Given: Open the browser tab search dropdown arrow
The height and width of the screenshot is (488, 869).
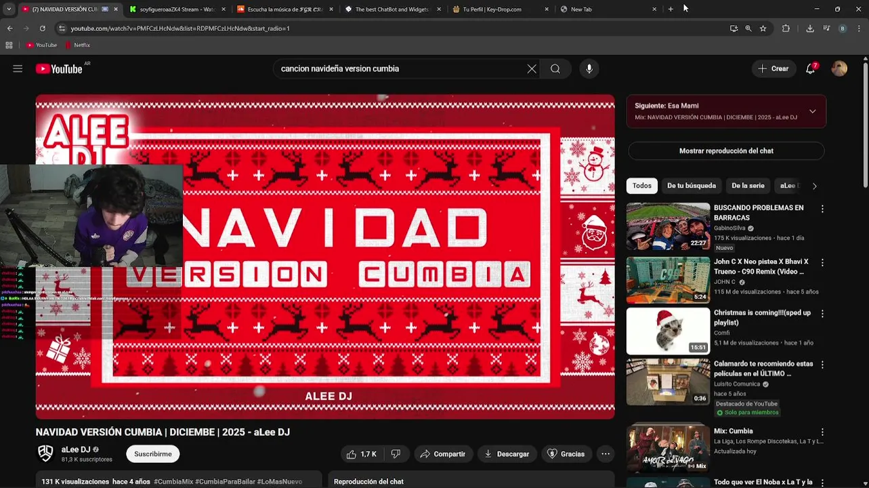Looking at the screenshot, I should coord(8,9).
